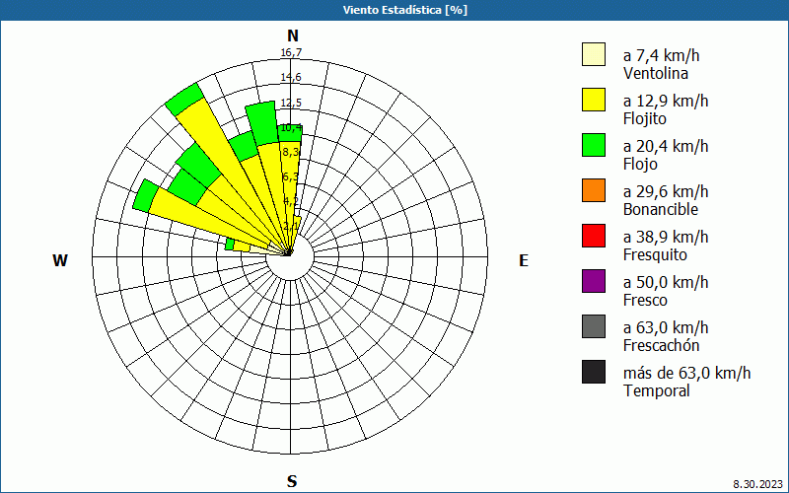Click the black Temporal legend swatch

click(594, 372)
